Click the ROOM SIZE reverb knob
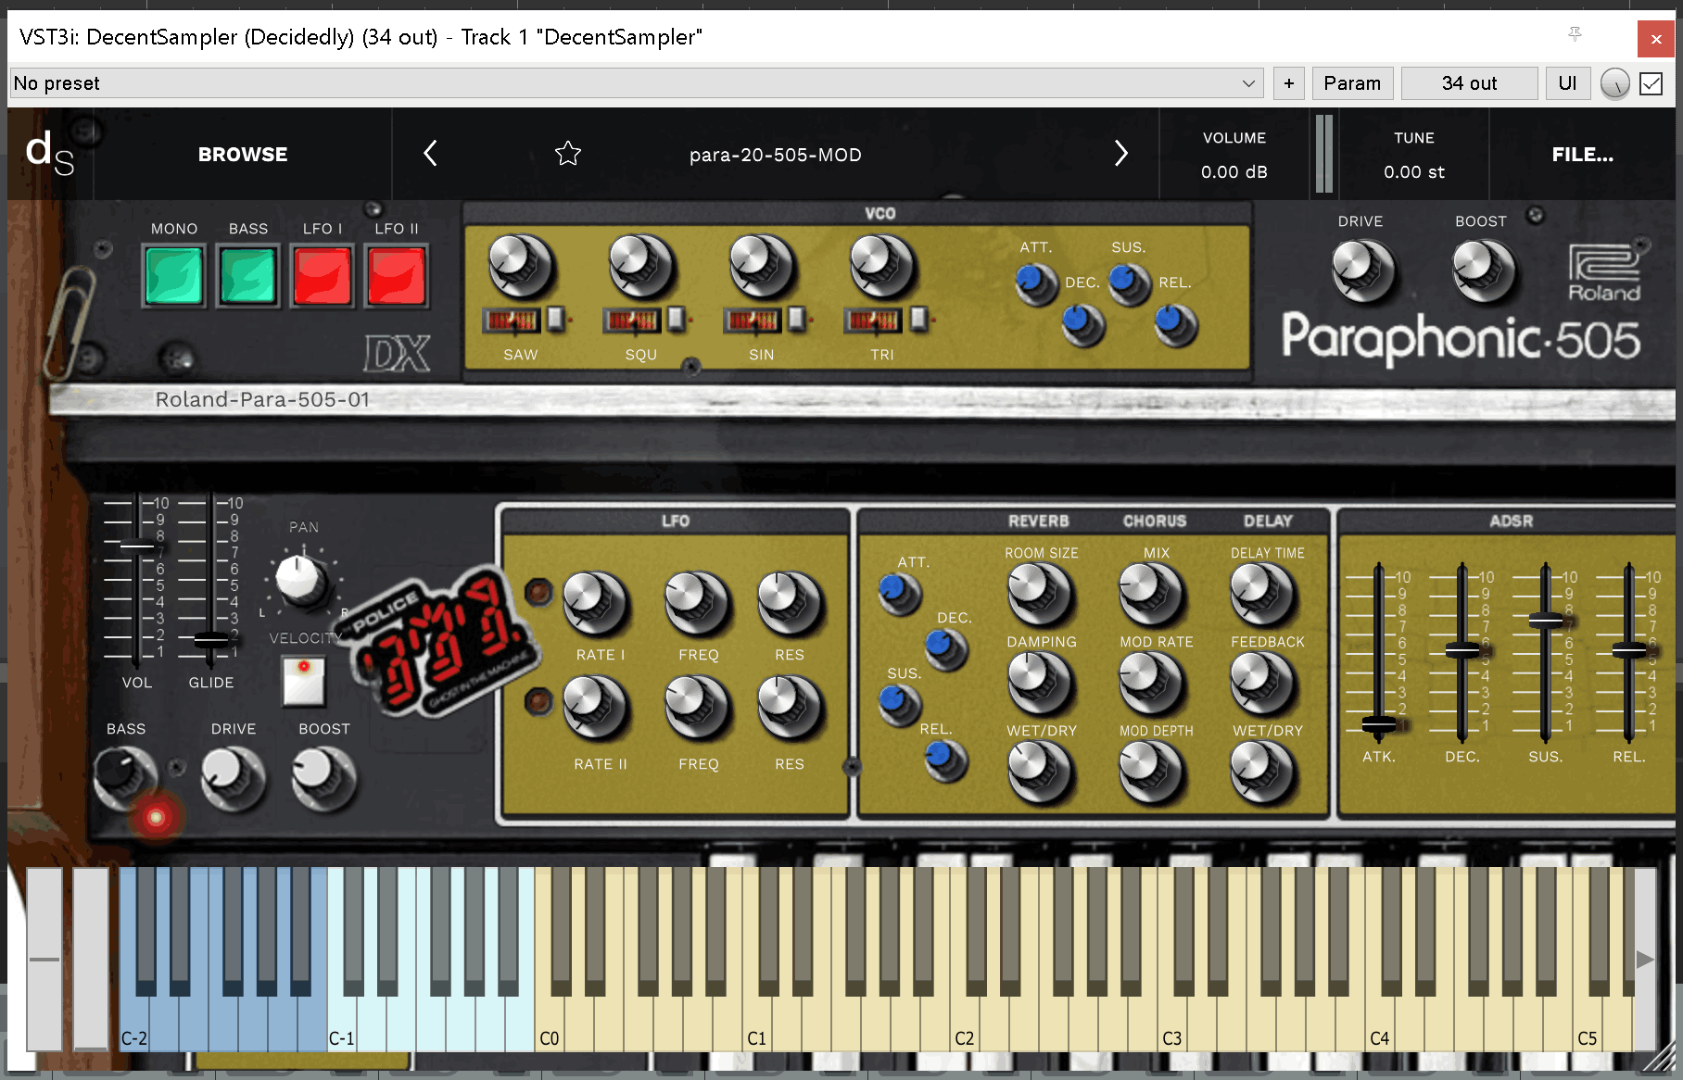1683x1080 pixels. (1040, 593)
